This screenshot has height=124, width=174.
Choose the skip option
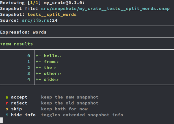(x=17, y=109)
